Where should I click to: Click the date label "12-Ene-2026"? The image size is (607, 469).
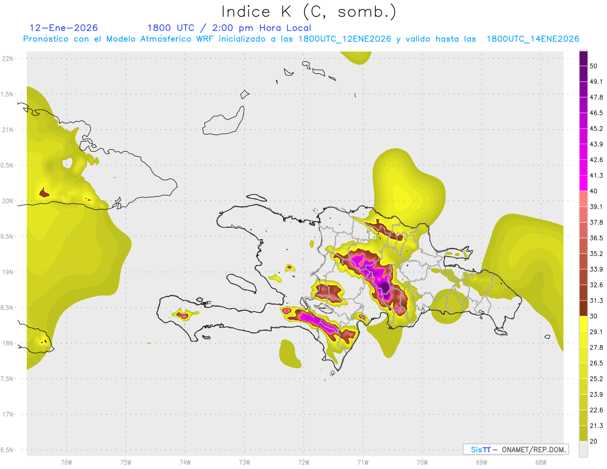click(64, 28)
